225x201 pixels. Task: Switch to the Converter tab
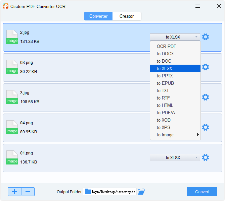click(98, 16)
